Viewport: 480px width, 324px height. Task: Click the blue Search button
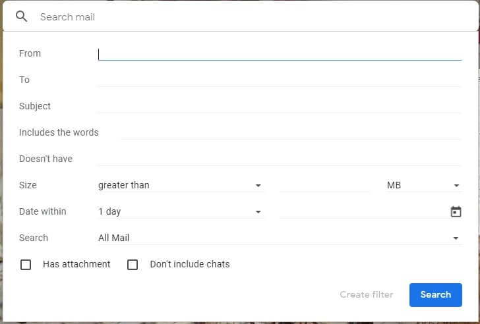(x=436, y=294)
